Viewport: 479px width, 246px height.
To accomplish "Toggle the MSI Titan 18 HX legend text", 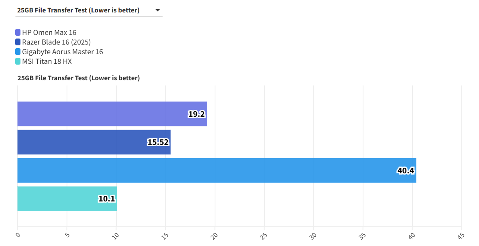I will coord(47,61).
